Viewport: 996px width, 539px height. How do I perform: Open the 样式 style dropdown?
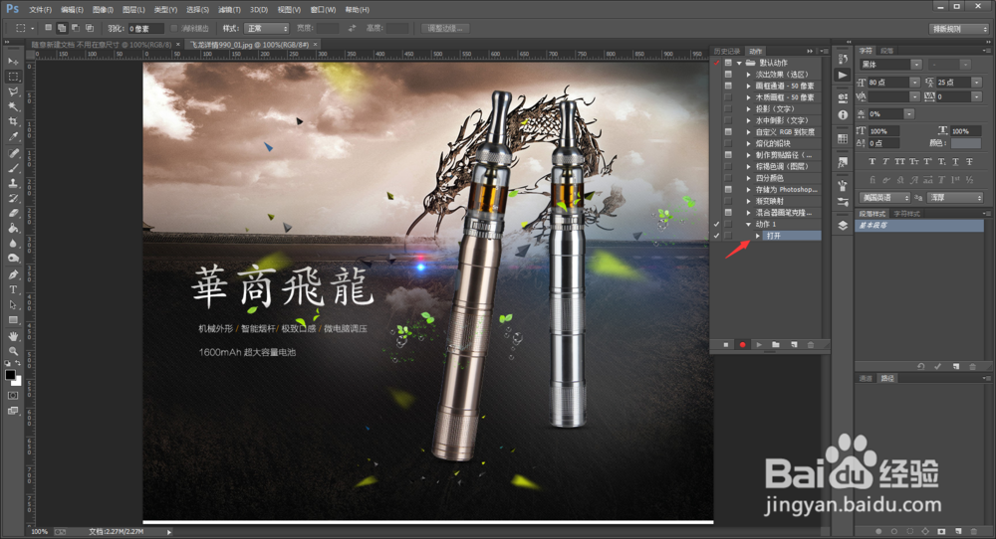tap(266, 29)
